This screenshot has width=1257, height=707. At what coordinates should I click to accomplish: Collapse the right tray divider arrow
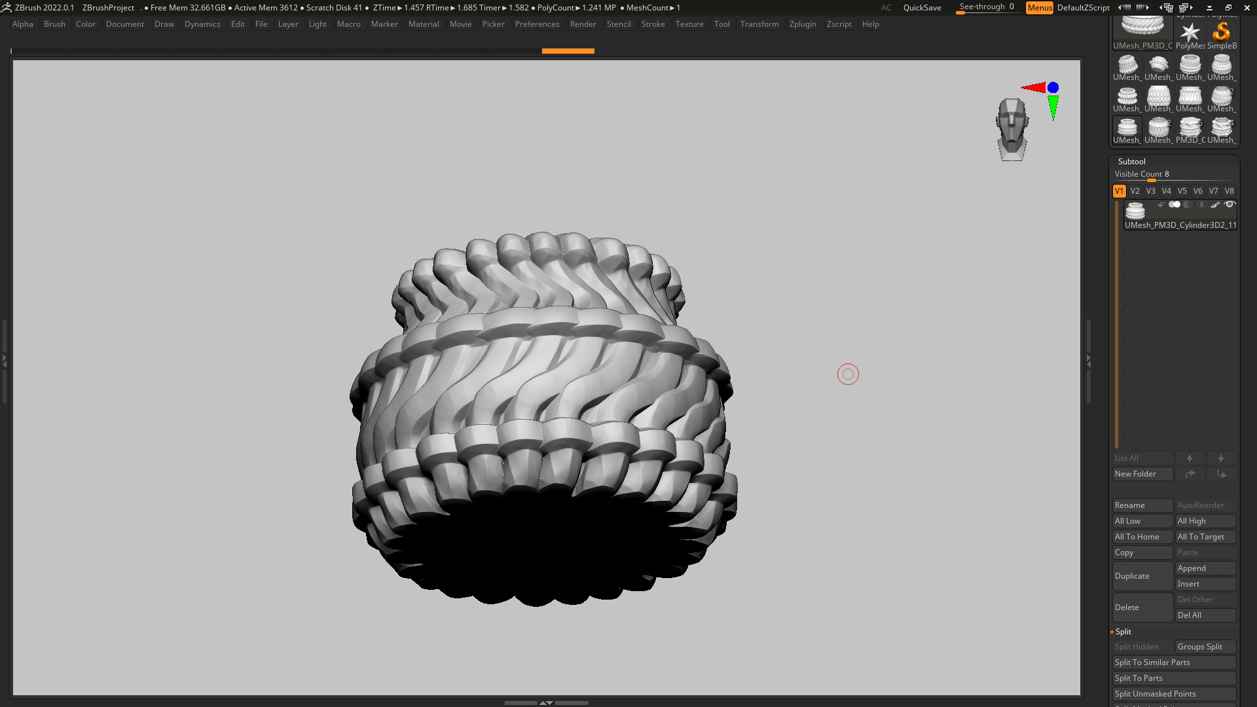pos(1089,360)
